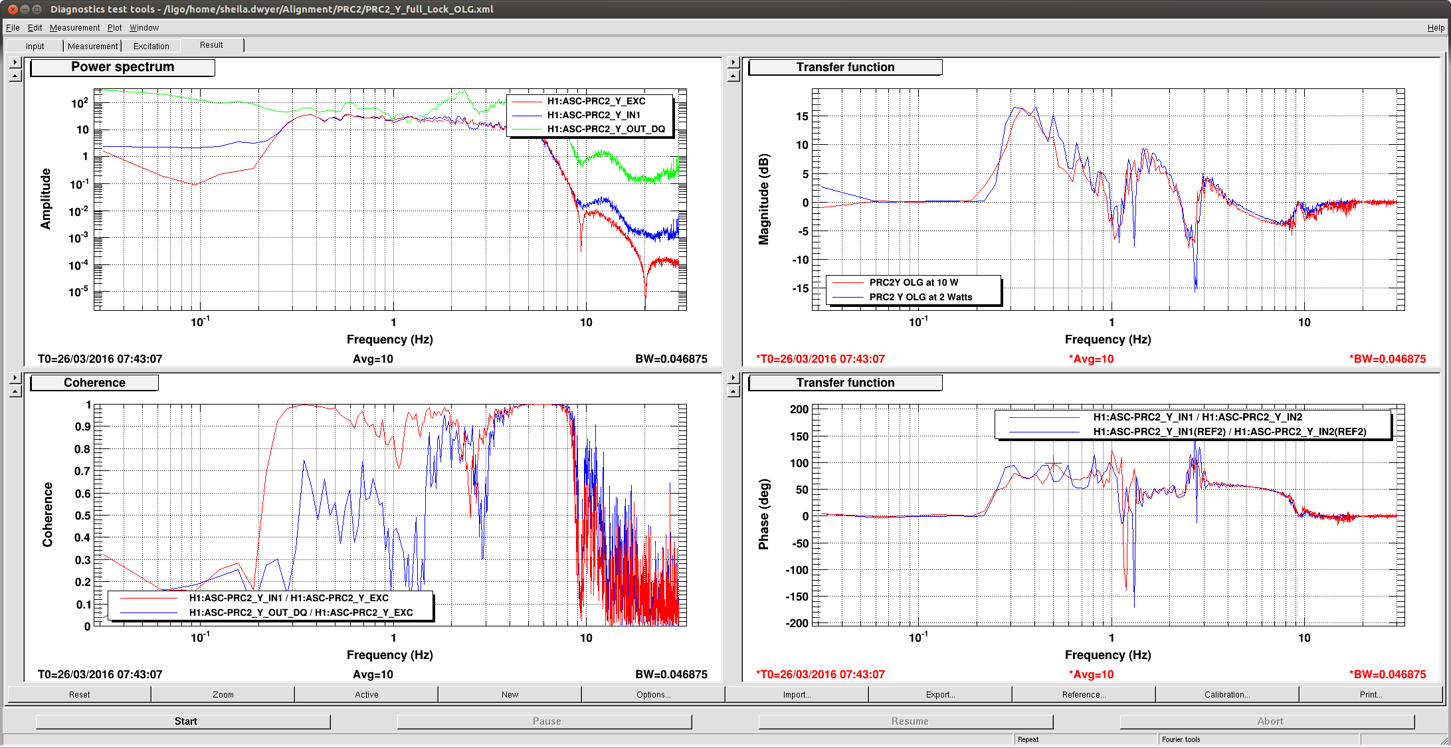Click the Power spectrum title box

pyautogui.click(x=123, y=67)
